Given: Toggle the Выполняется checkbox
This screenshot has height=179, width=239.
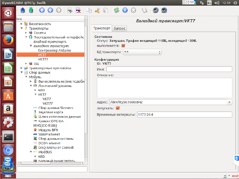Looking at the screenshot, I should [123, 46].
